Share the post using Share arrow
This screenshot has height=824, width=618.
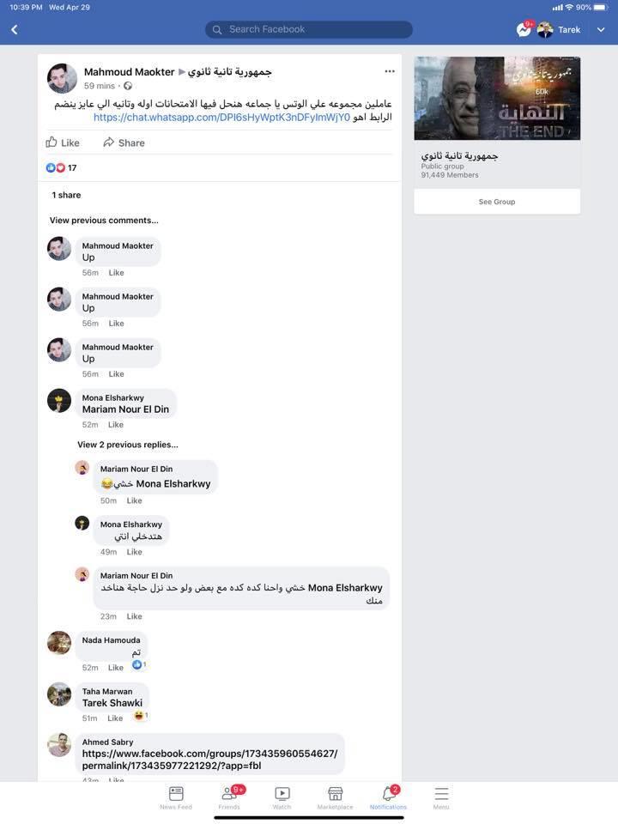[124, 142]
